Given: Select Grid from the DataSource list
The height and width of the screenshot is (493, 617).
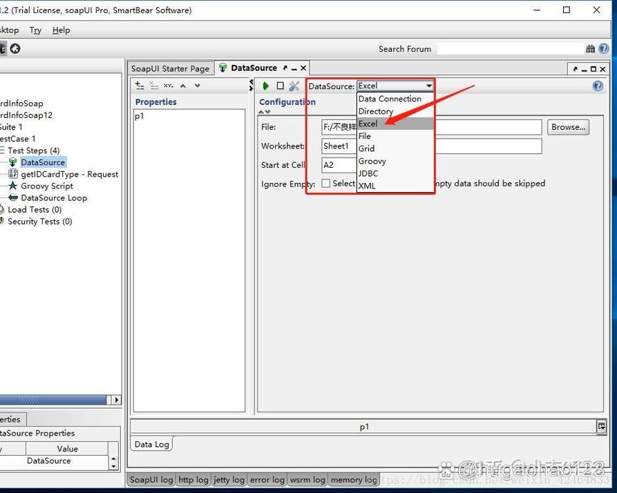Looking at the screenshot, I should pos(395,148).
